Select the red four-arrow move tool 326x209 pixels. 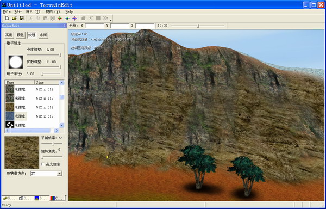point(60,19)
